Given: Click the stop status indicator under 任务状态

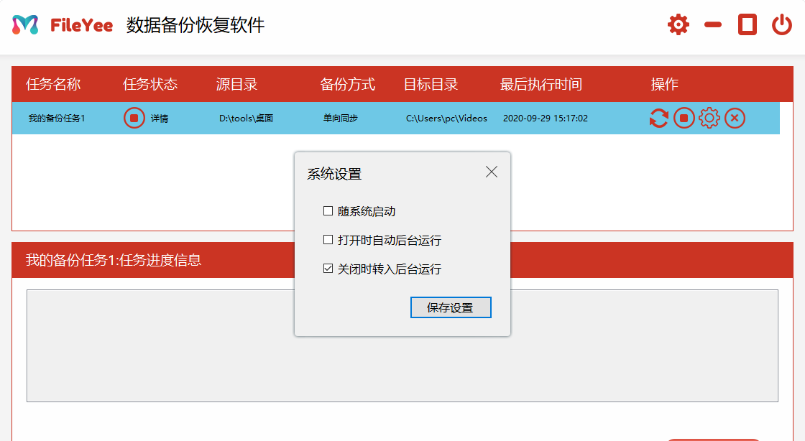Looking at the screenshot, I should [x=134, y=118].
